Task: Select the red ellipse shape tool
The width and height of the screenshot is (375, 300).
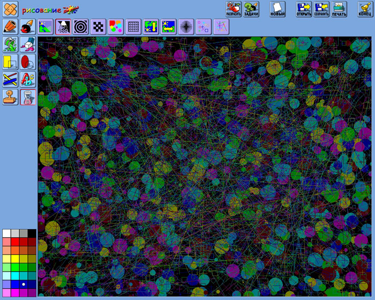Action: coord(28,62)
